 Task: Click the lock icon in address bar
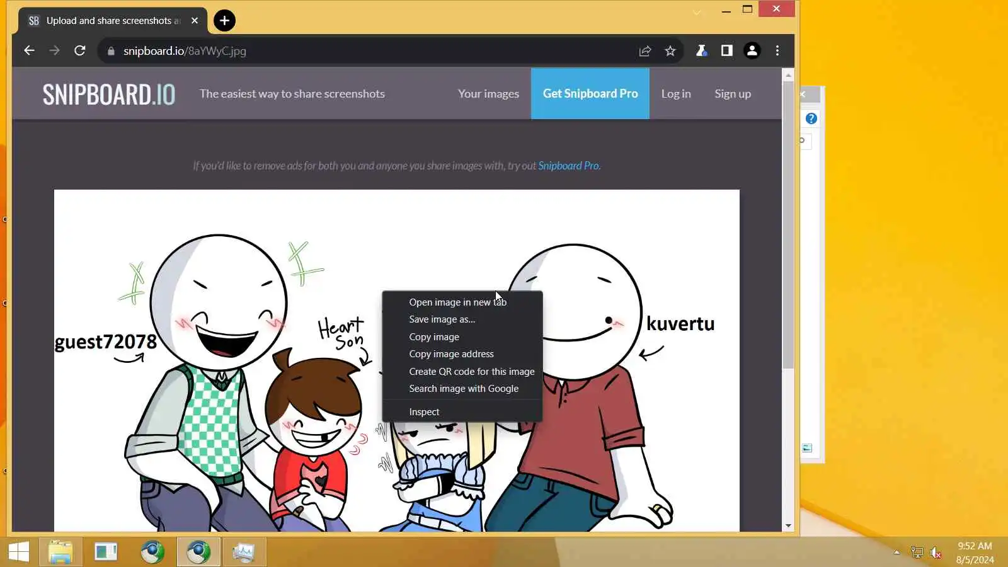pyautogui.click(x=111, y=51)
